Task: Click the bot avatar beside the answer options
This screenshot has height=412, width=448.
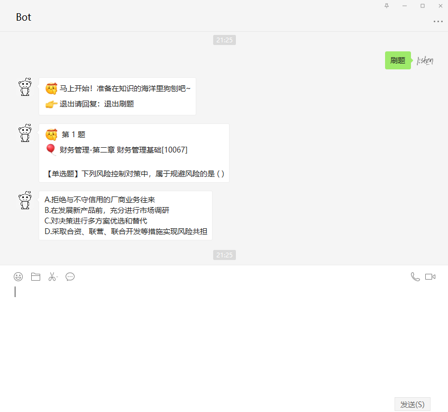Action: tap(24, 201)
